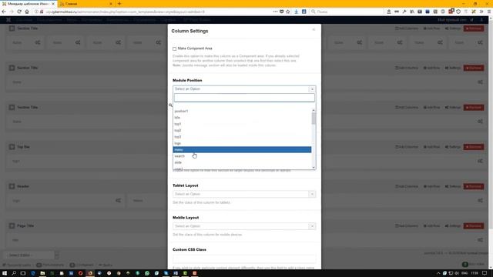The width and height of the screenshot is (493, 277).
Task: Bookmark this page with the star icon
Action: coord(287,12)
